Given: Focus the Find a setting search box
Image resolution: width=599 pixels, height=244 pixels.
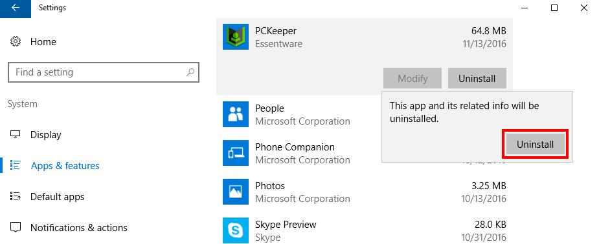Looking at the screenshot, I should [104, 72].
